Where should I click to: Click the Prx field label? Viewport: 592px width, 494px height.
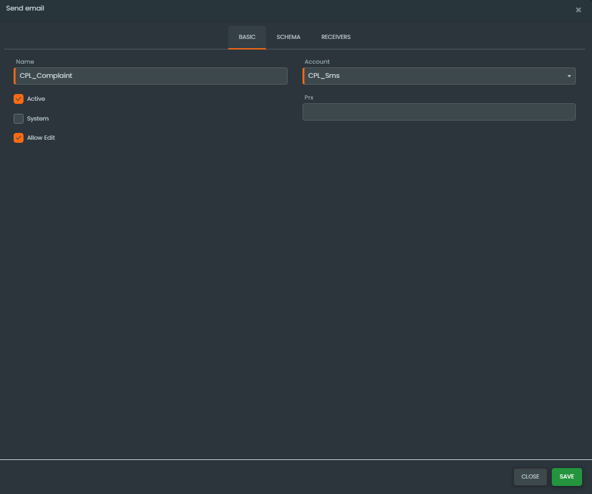coord(310,98)
